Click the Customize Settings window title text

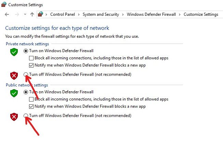25,5
